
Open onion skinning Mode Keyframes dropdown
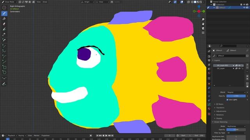point(236,126)
